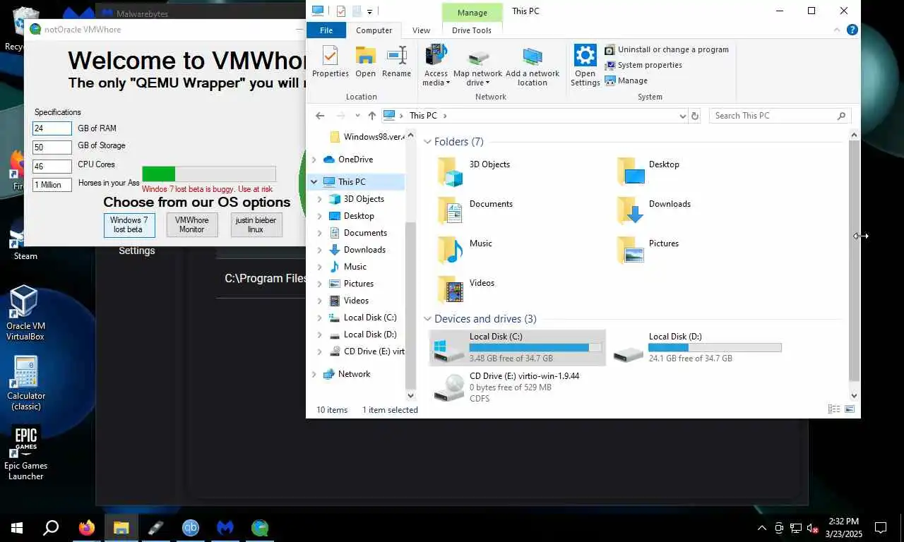Choose justin bieber linux option
This screenshot has width=904, height=542.
(x=256, y=224)
